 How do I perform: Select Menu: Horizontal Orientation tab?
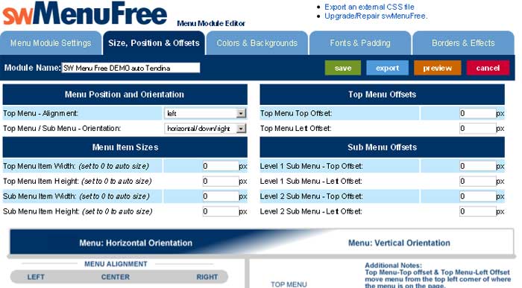(136, 243)
